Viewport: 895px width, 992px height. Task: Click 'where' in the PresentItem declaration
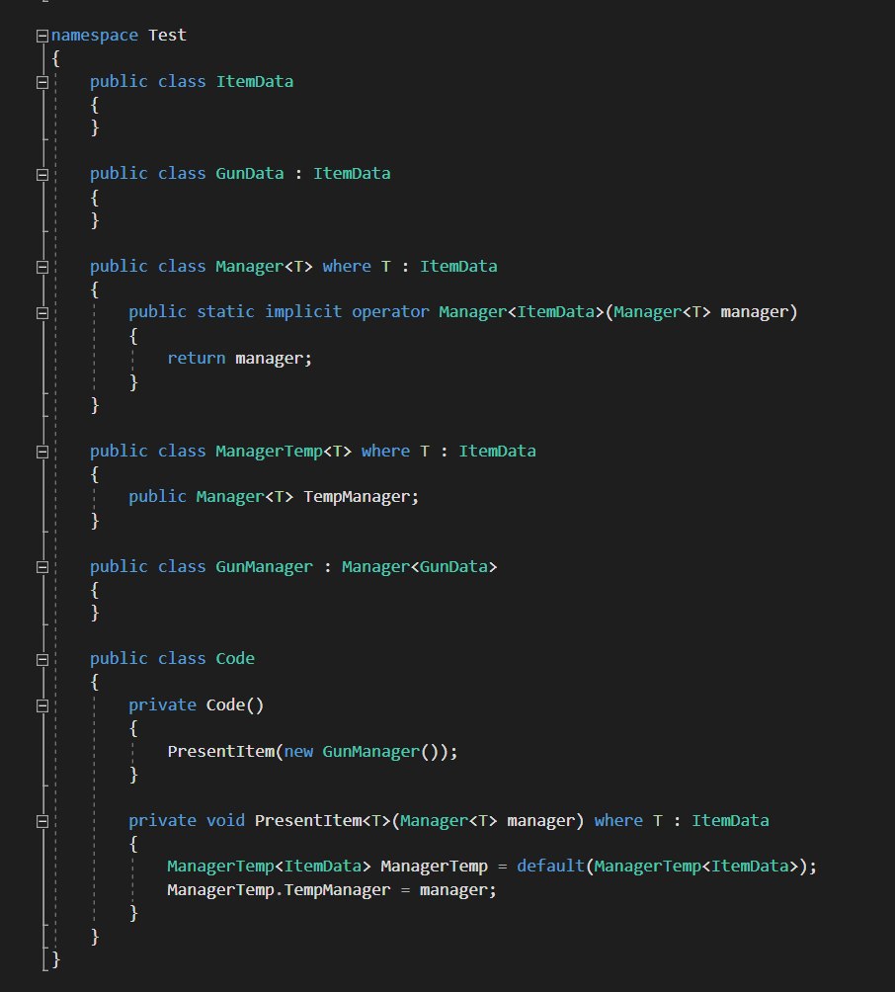pyautogui.click(x=618, y=820)
